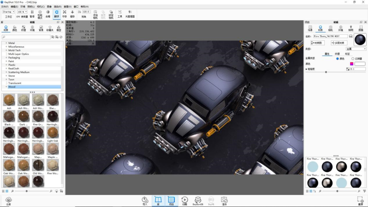This screenshot has height=207, width=368.
Task: Click the library thumbnail size slider
Action: 27,191
